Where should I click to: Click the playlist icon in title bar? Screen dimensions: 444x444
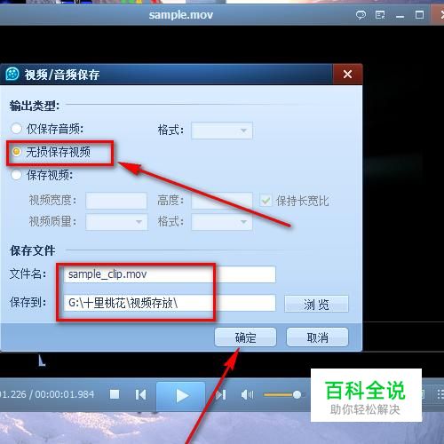coord(380,15)
